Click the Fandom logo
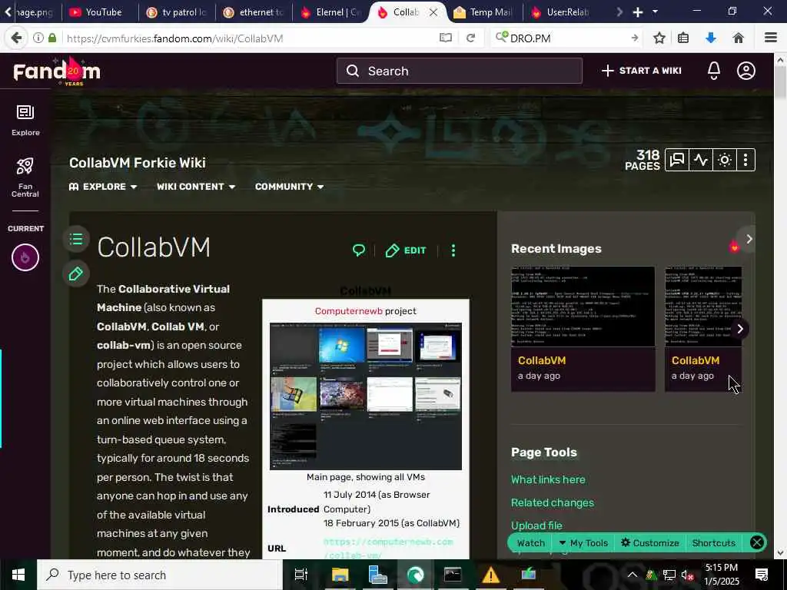Viewport: 787px width, 590px height. (x=57, y=71)
